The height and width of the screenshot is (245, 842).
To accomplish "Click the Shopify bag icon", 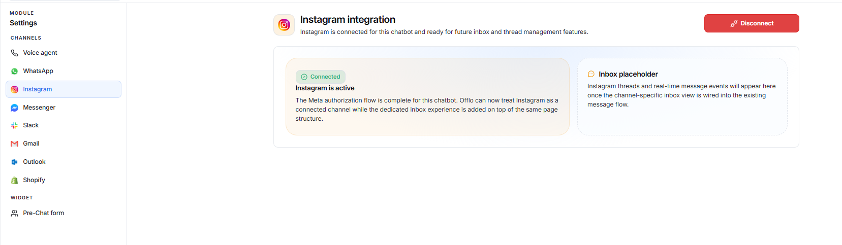I will [x=14, y=180].
